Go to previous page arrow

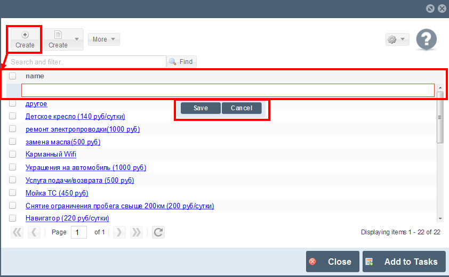point(34,232)
